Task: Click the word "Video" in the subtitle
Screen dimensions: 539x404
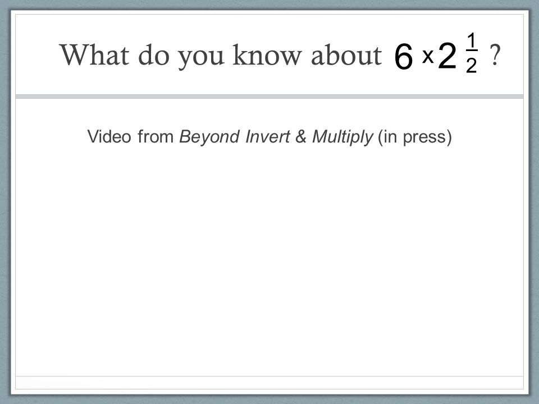Action: tap(109, 136)
